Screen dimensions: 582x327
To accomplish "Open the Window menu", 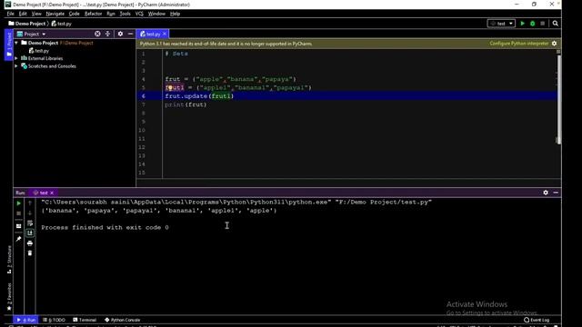I will pyautogui.click(x=156, y=14).
